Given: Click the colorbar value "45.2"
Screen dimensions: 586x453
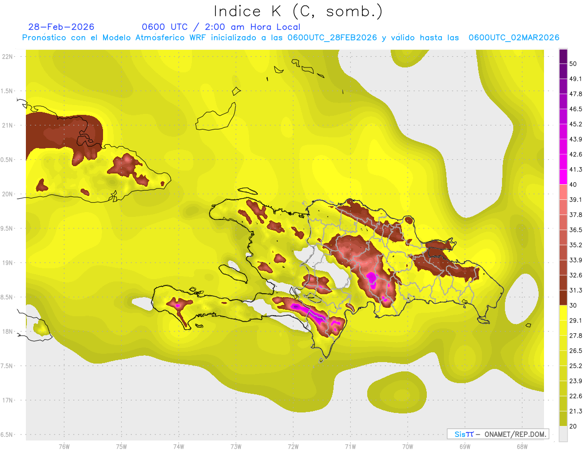Looking at the screenshot, I should tap(576, 124).
